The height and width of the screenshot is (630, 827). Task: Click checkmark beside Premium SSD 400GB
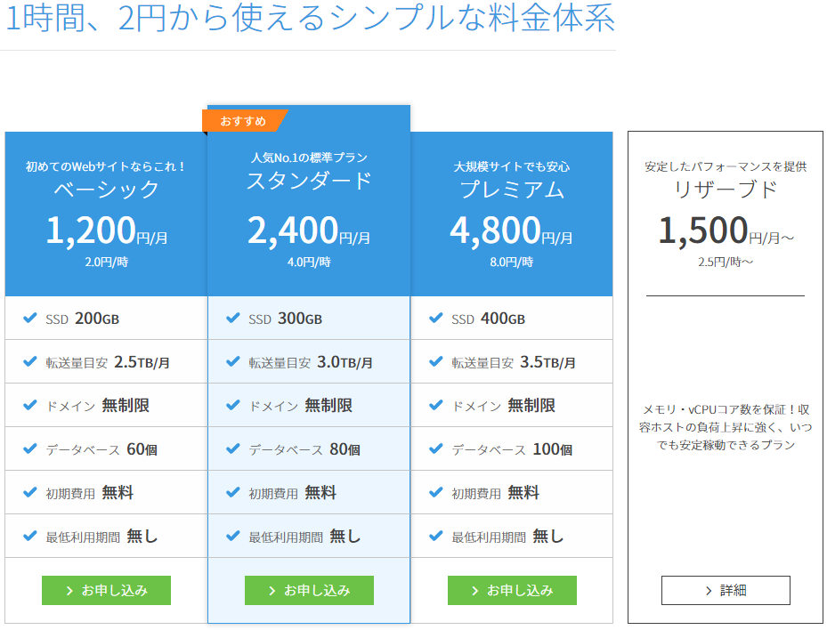(x=436, y=319)
